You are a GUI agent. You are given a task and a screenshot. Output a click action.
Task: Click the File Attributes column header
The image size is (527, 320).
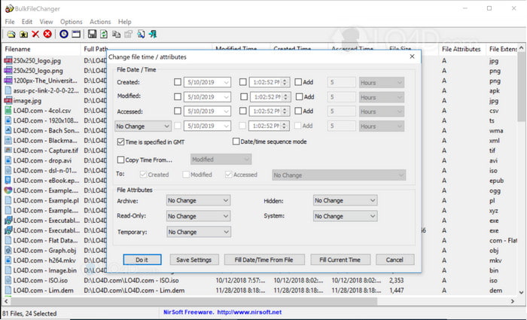point(461,49)
